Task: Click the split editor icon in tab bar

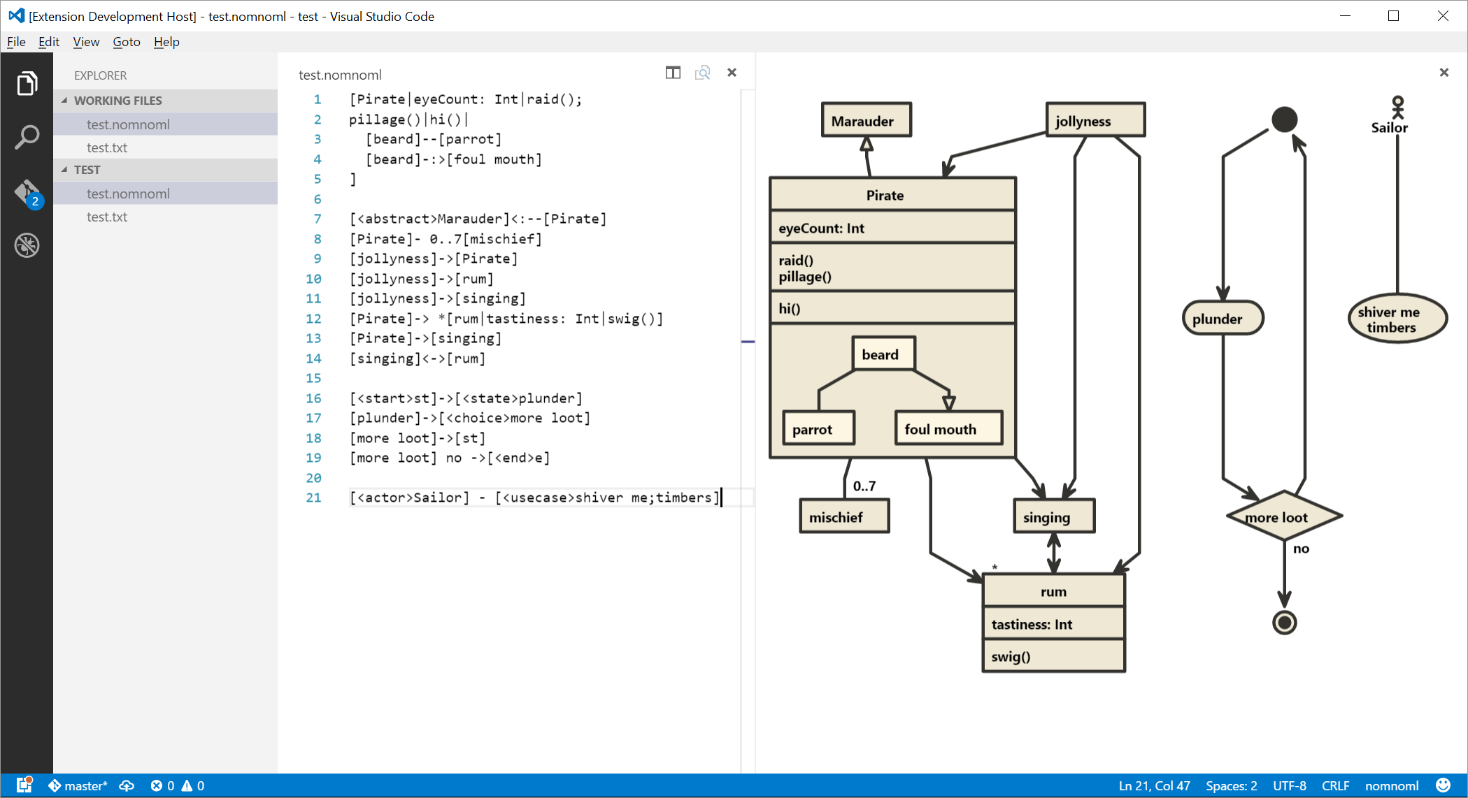Action: (x=674, y=73)
